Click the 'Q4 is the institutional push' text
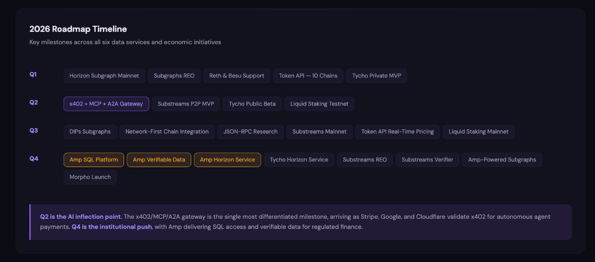Viewport: 595px width, 262px height. pyautogui.click(x=111, y=227)
